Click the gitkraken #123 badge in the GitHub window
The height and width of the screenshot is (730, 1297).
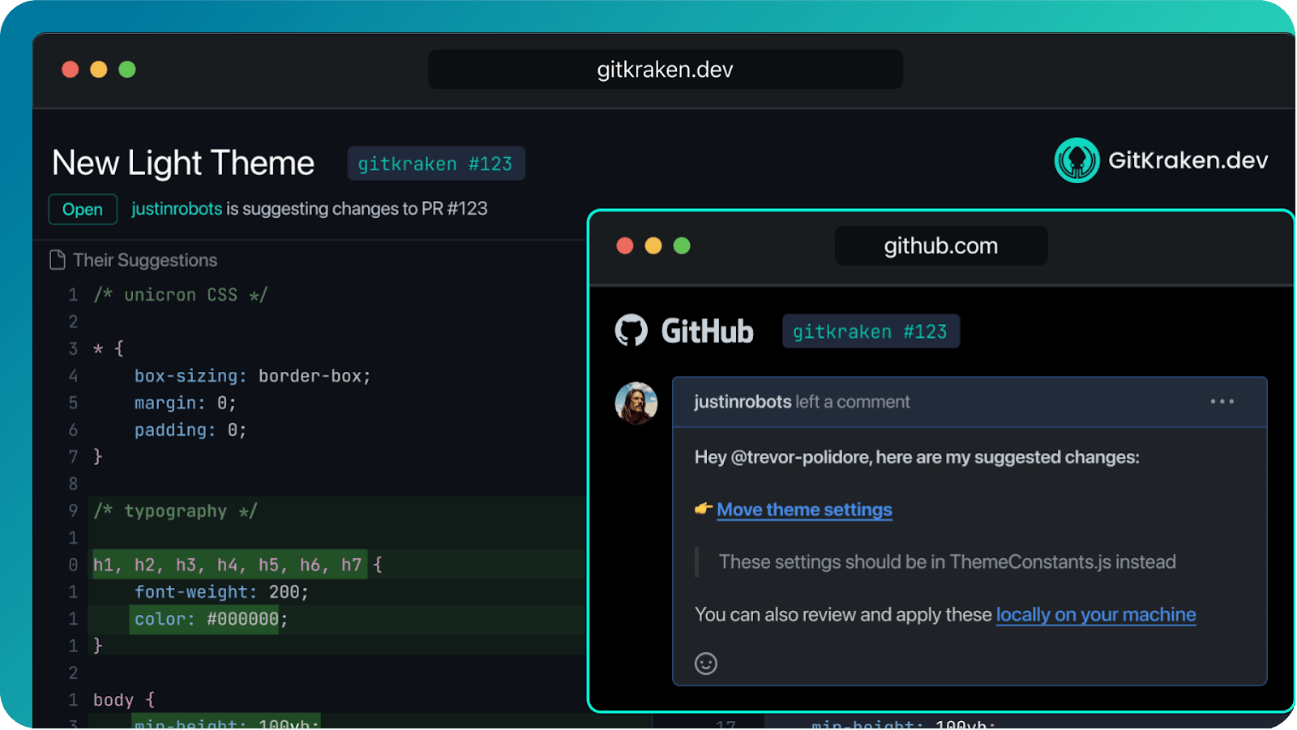pyautogui.click(x=871, y=331)
